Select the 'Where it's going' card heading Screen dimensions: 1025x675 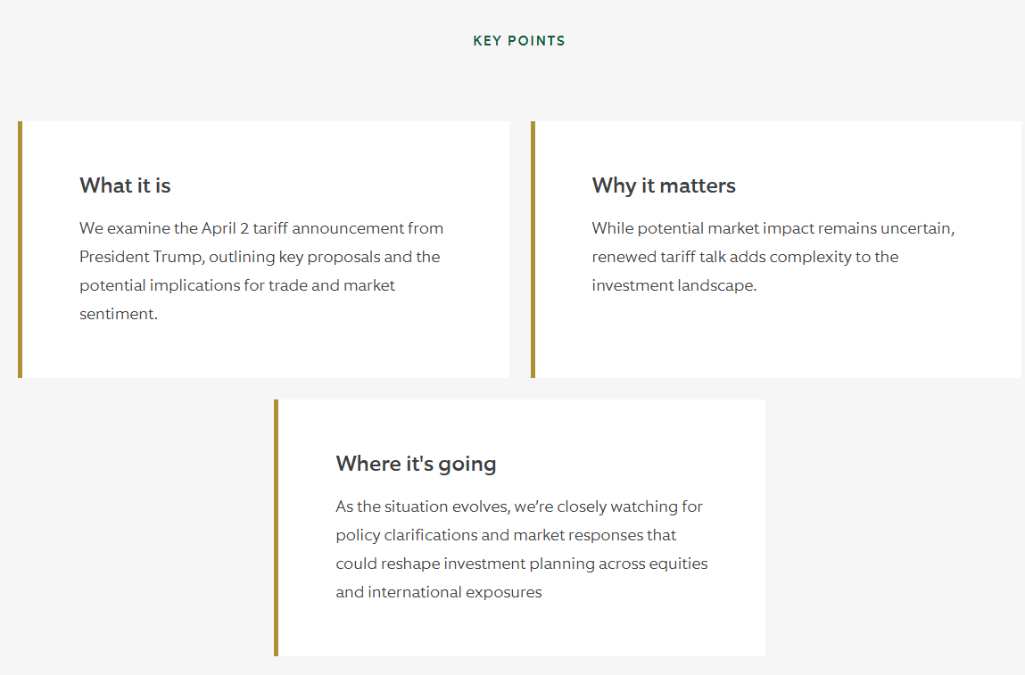(x=416, y=464)
